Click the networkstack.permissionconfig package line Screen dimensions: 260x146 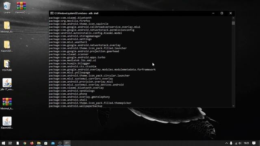pyautogui.click(x=91, y=30)
